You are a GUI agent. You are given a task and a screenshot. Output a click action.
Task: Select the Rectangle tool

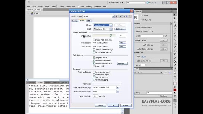175,43
